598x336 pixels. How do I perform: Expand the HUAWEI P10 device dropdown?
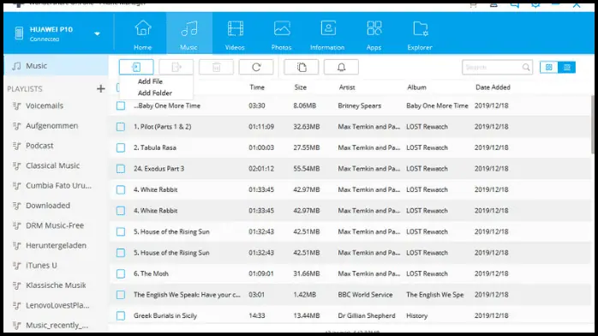click(x=98, y=33)
